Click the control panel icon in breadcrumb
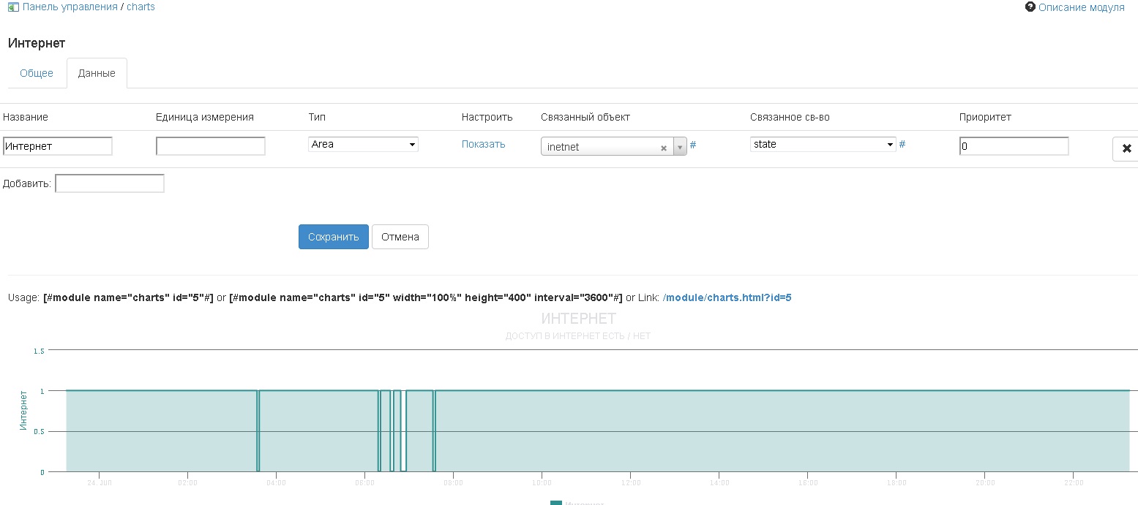Screen dimensions: 1138x505 [x=13, y=7]
